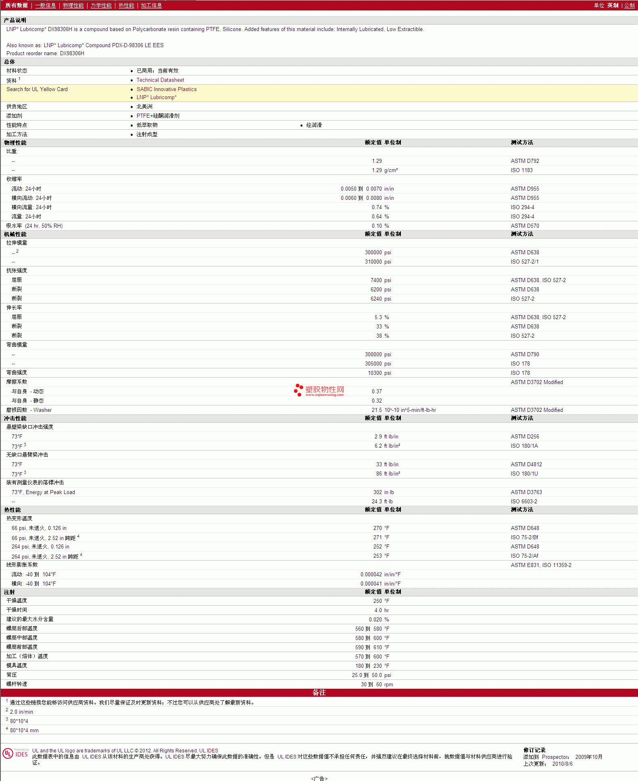Click 73°F, Energy at Peak Load row

pyautogui.click(x=319, y=492)
